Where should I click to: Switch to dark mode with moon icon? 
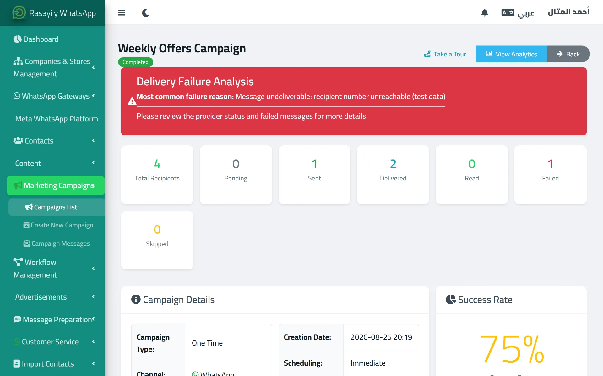tap(145, 13)
